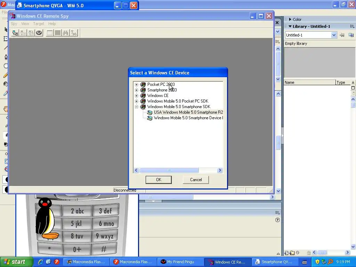356x267 pixels.
Task: Click the help question mark icon in Flash panel
Action: [277, 220]
